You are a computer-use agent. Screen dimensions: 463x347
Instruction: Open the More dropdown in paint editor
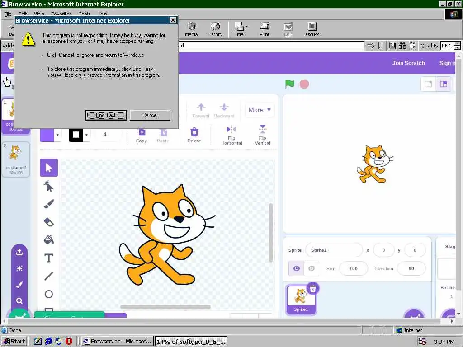tap(260, 110)
